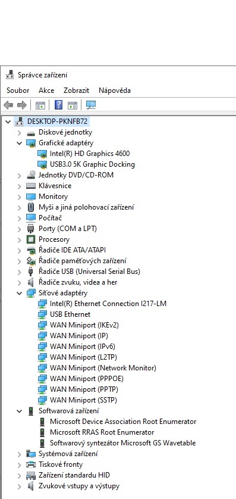Select the USB Ethernet adapter

coord(70,314)
